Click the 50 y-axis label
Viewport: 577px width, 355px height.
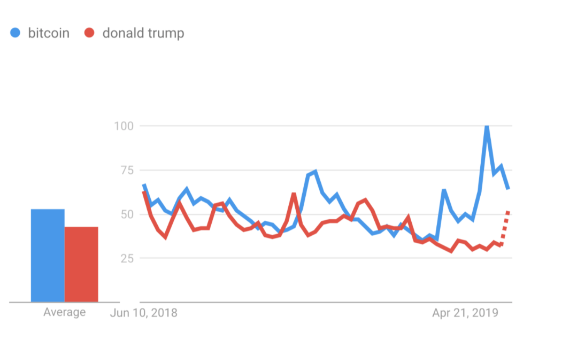coord(126,214)
